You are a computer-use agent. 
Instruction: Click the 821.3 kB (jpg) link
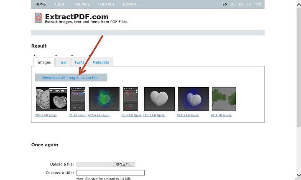coord(188,115)
